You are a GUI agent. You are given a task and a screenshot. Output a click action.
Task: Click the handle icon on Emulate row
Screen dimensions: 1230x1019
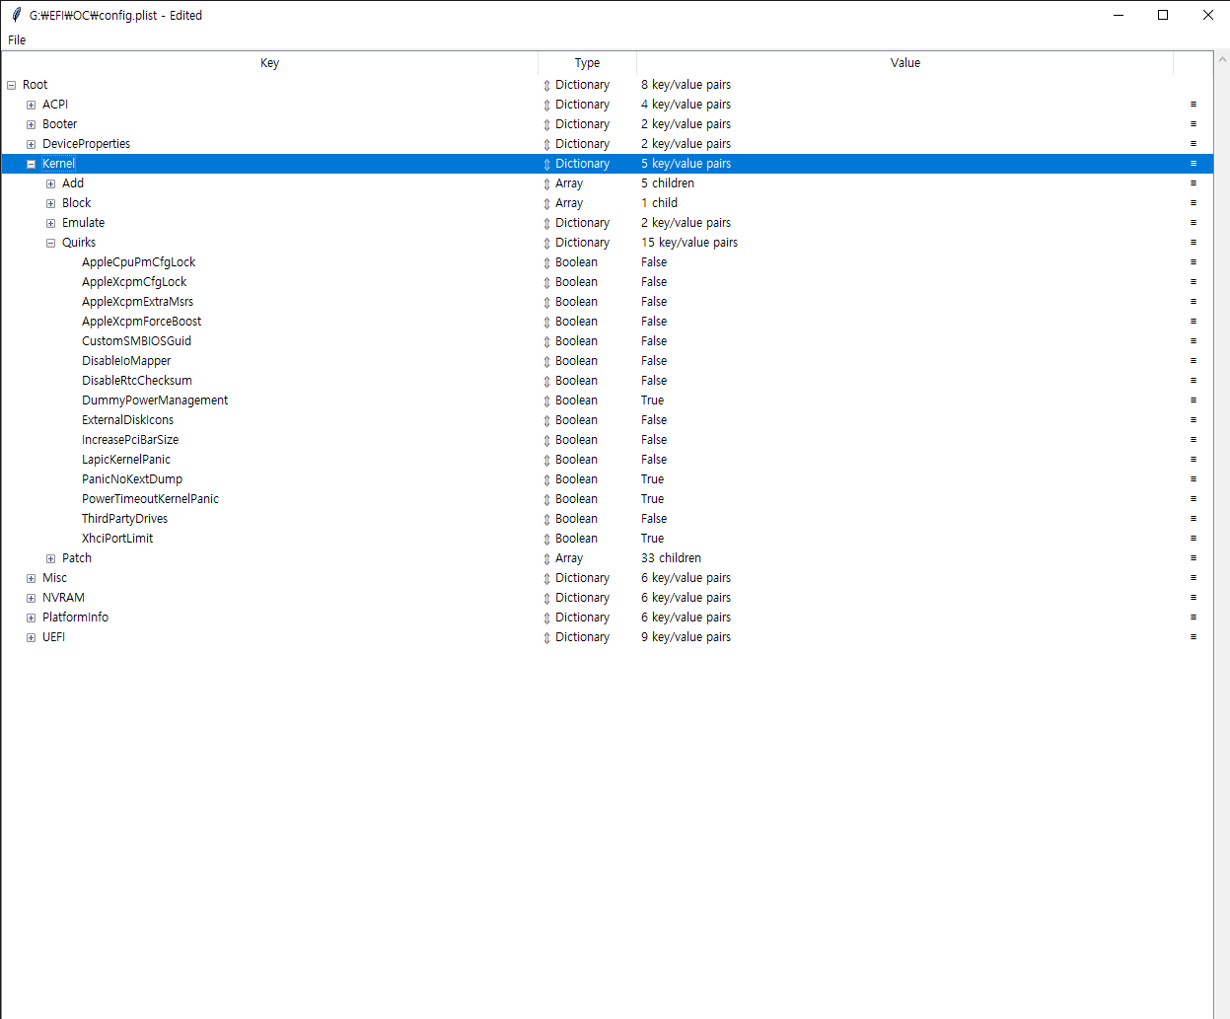pyautogui.click(x=1193, y=223)
